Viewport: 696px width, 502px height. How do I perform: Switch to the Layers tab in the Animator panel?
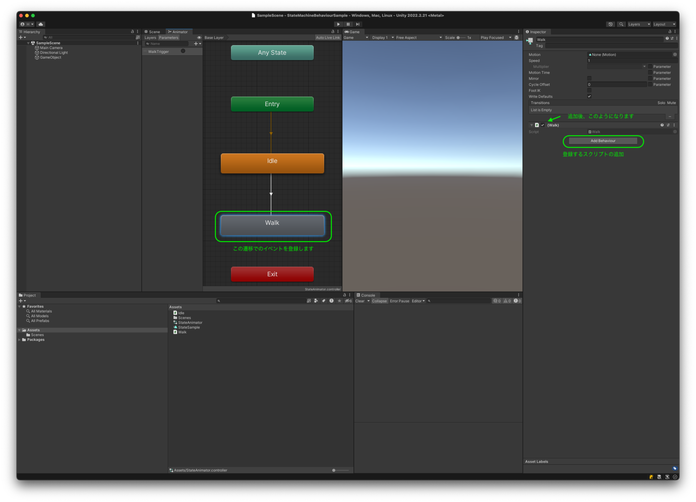[x=150, y=38]
